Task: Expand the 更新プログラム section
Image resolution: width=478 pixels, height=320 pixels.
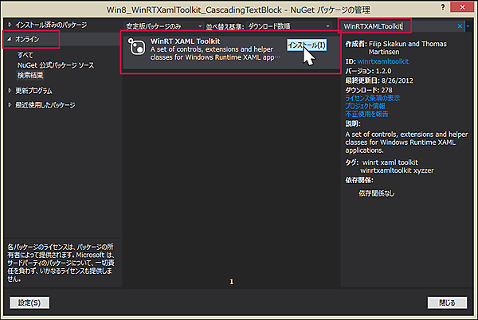Action: click(10, 91)
